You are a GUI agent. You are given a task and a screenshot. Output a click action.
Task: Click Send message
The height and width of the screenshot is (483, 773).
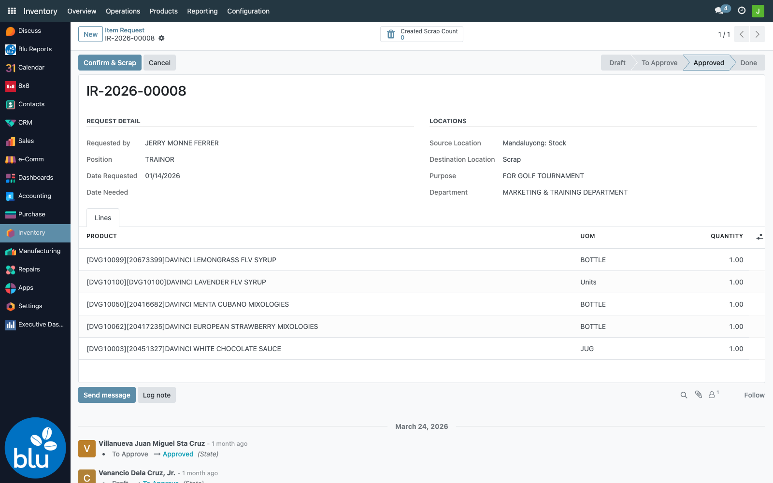pos(107,395)
